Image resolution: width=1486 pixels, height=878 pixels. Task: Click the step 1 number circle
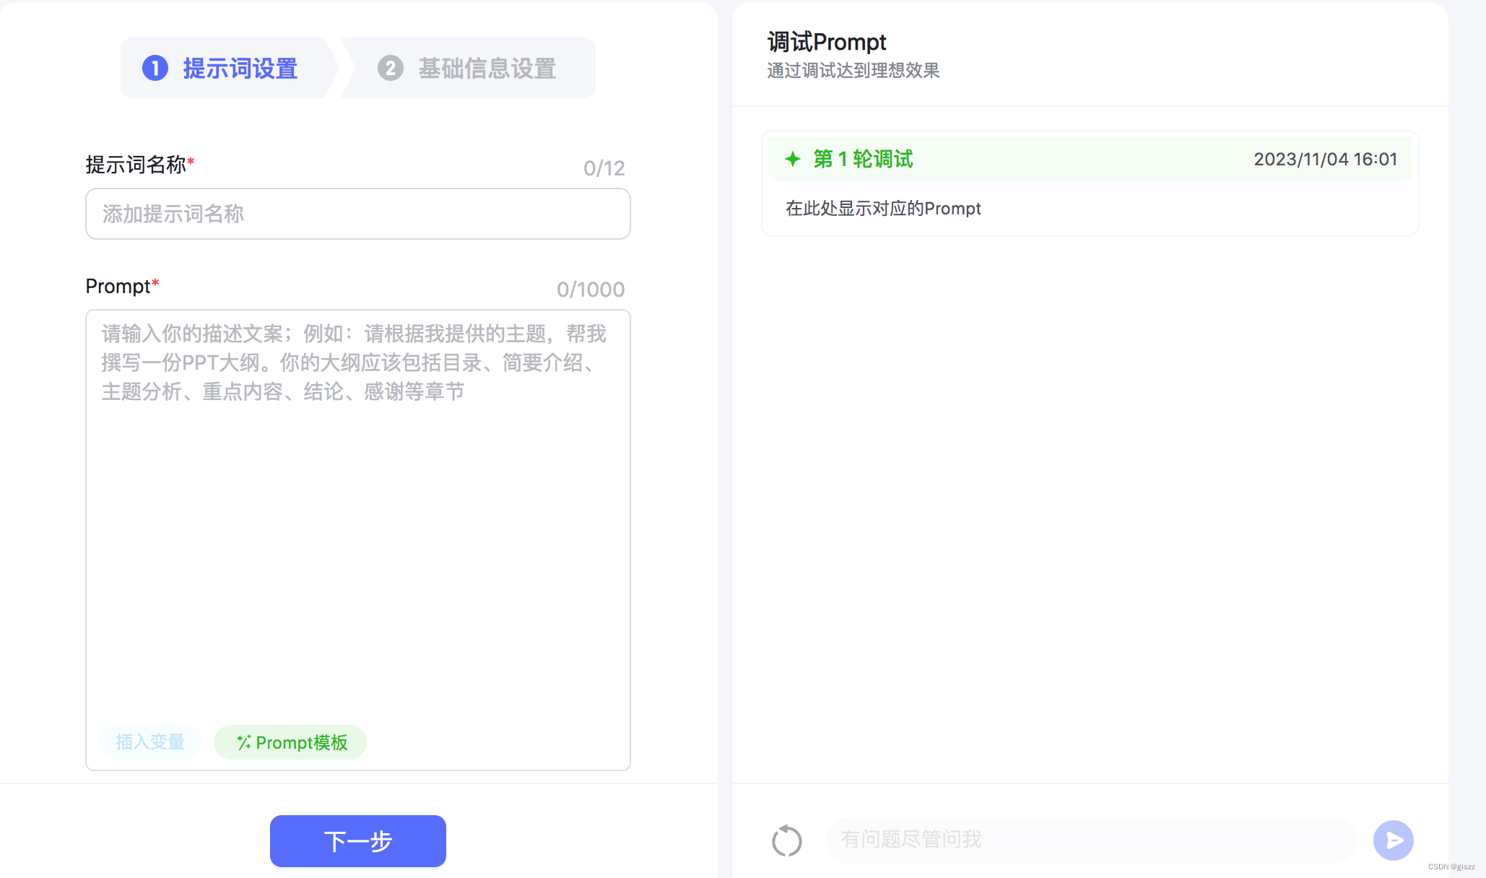(x=155, y=69)
